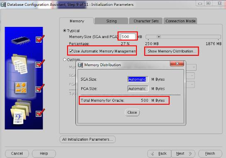Click the database documents folder icon

(x=19, y=64)
